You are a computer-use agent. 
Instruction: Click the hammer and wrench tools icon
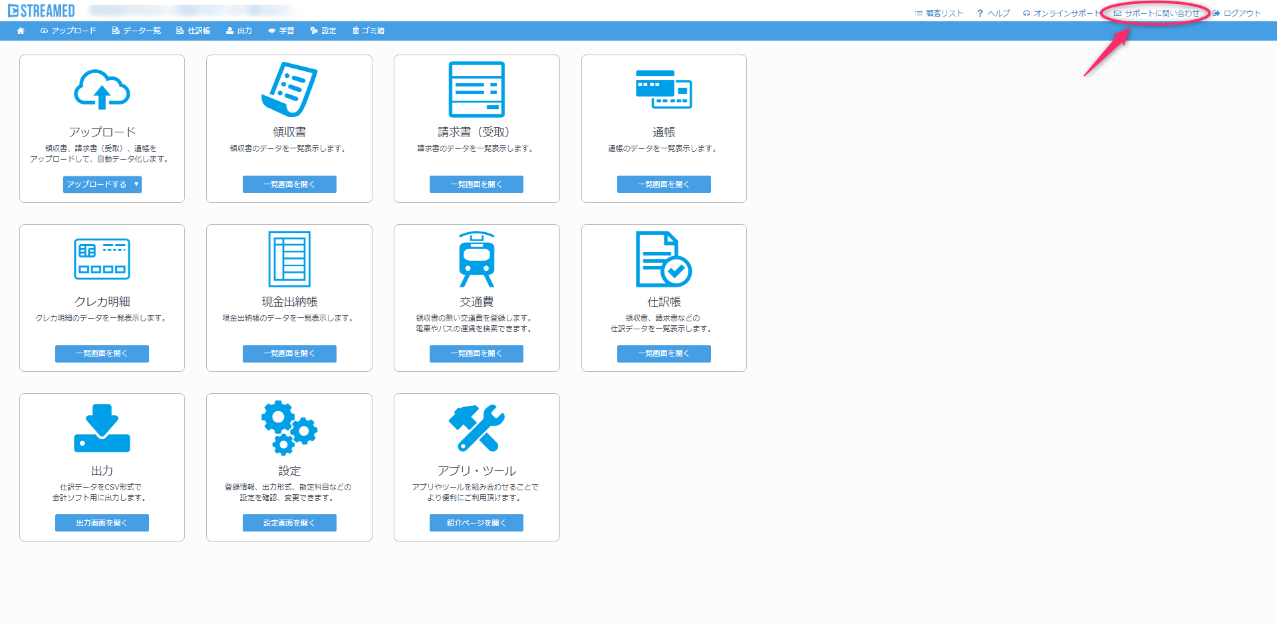(476, 428)
